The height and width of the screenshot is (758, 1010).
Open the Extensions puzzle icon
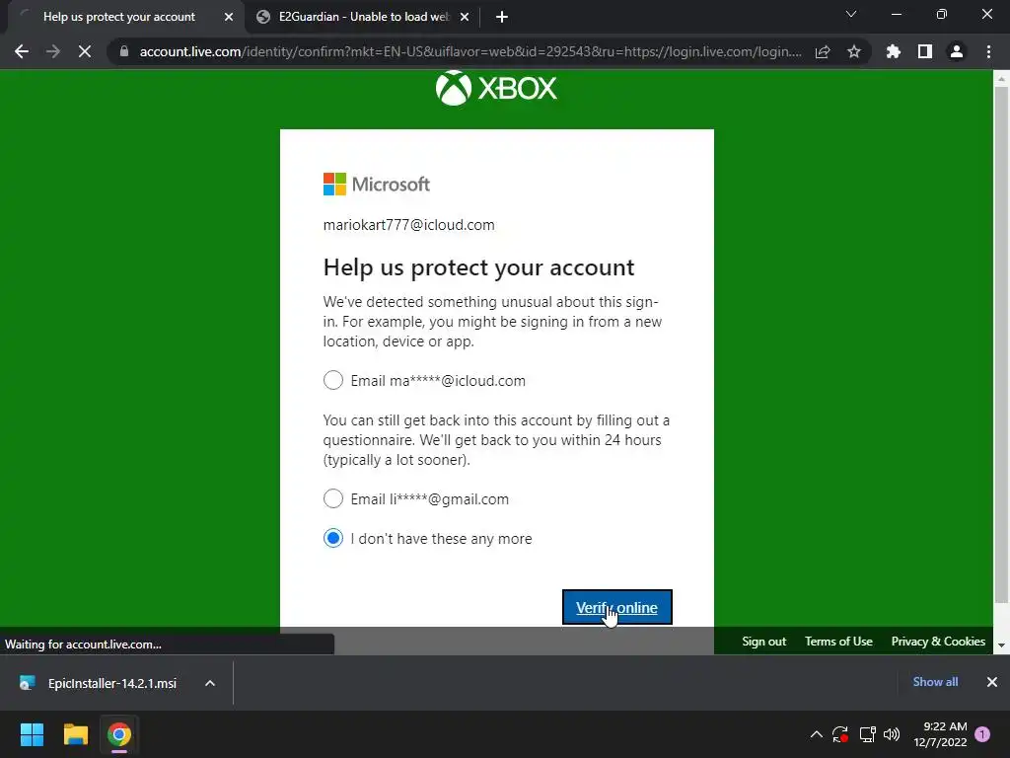click(894, 51)
